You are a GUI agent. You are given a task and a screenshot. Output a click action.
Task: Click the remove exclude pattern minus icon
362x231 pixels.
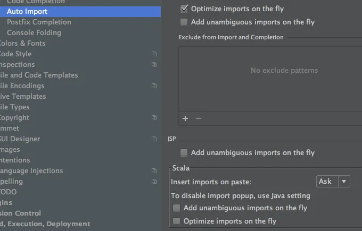pyautogui.click(x=199, y=118)
